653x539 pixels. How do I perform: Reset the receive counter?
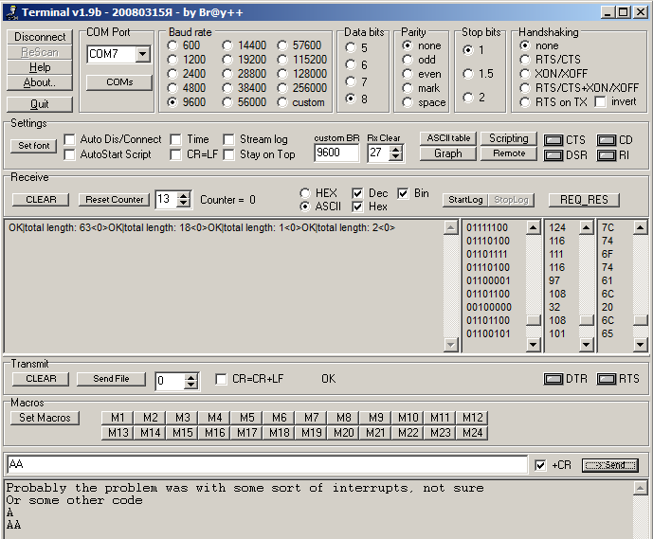click(114, 200)
